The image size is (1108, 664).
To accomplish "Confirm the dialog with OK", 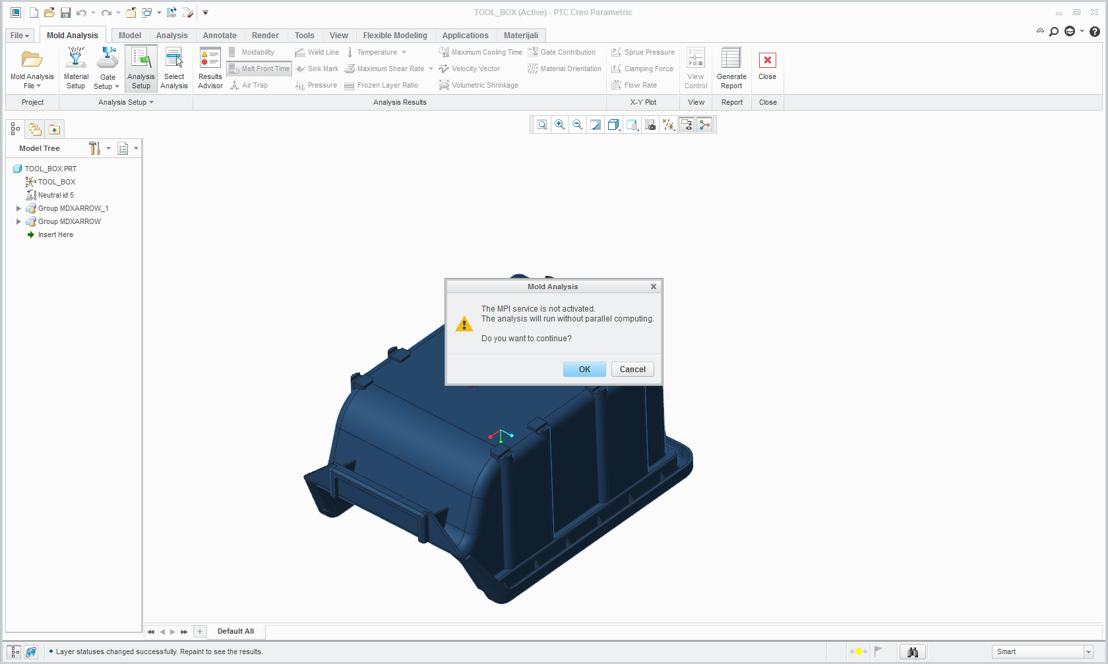I will [x=584, y=370].
